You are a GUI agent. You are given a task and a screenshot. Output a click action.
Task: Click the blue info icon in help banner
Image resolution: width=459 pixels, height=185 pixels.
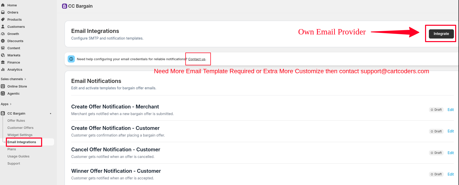pyautogui.click(x=71, y=59)
